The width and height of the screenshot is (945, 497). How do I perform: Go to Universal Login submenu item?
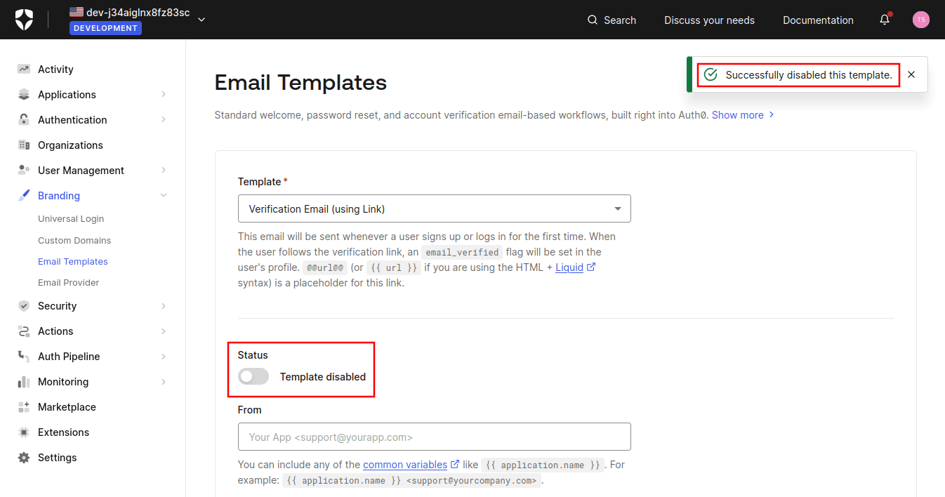point(71,219)
